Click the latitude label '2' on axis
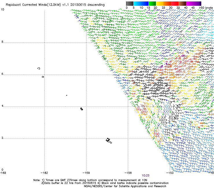 click(x=2, y=138)
